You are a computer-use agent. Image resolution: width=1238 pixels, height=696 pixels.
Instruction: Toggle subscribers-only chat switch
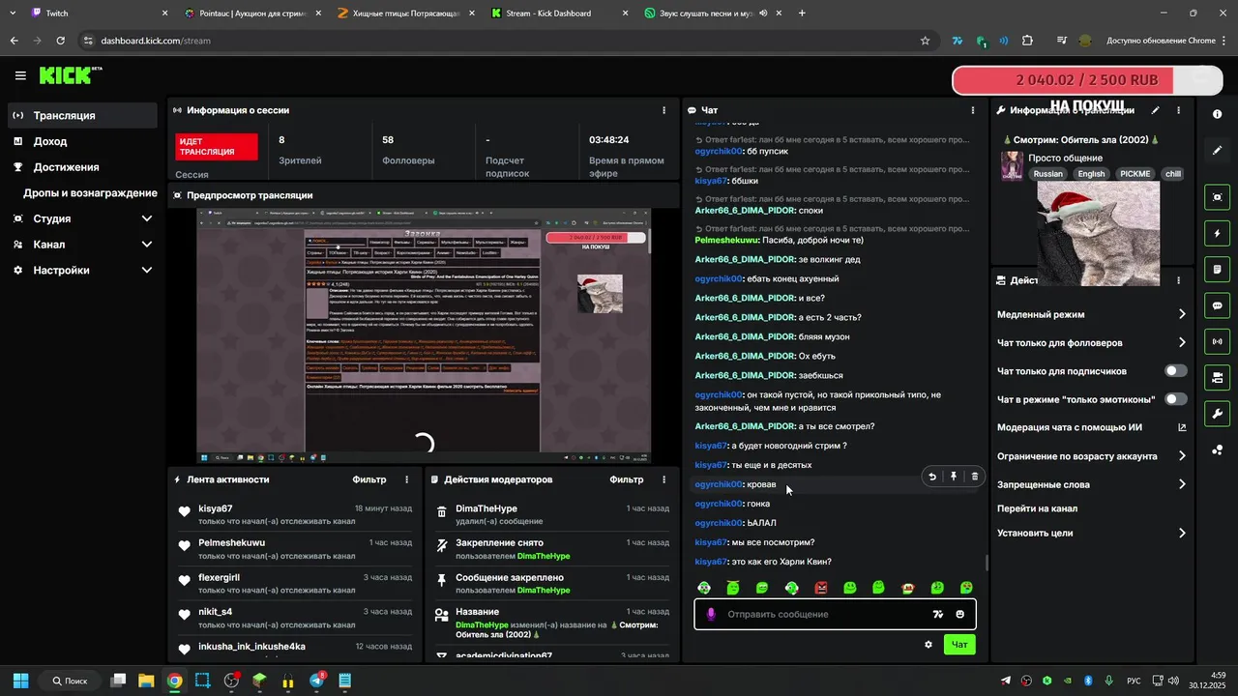[x=1176, y=371]
